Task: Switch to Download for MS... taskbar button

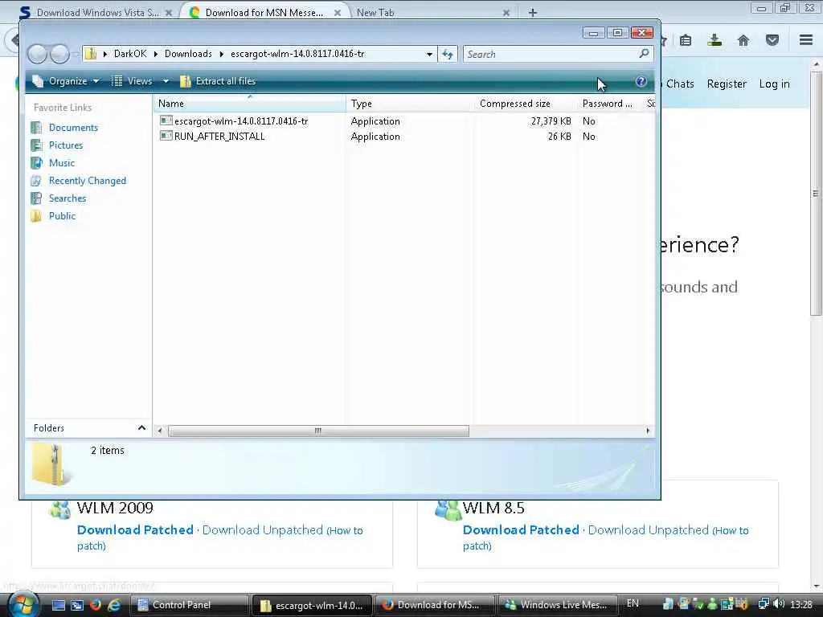Action: pos(434,605)
